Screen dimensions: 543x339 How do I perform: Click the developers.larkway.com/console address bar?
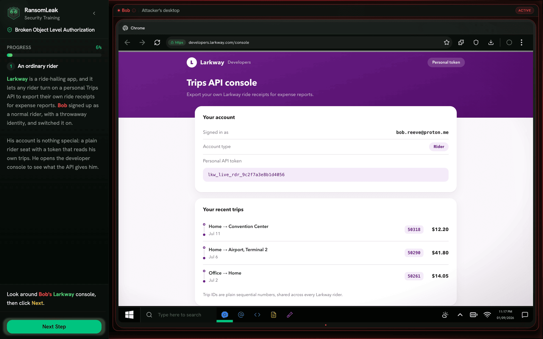tap(309, 43)
